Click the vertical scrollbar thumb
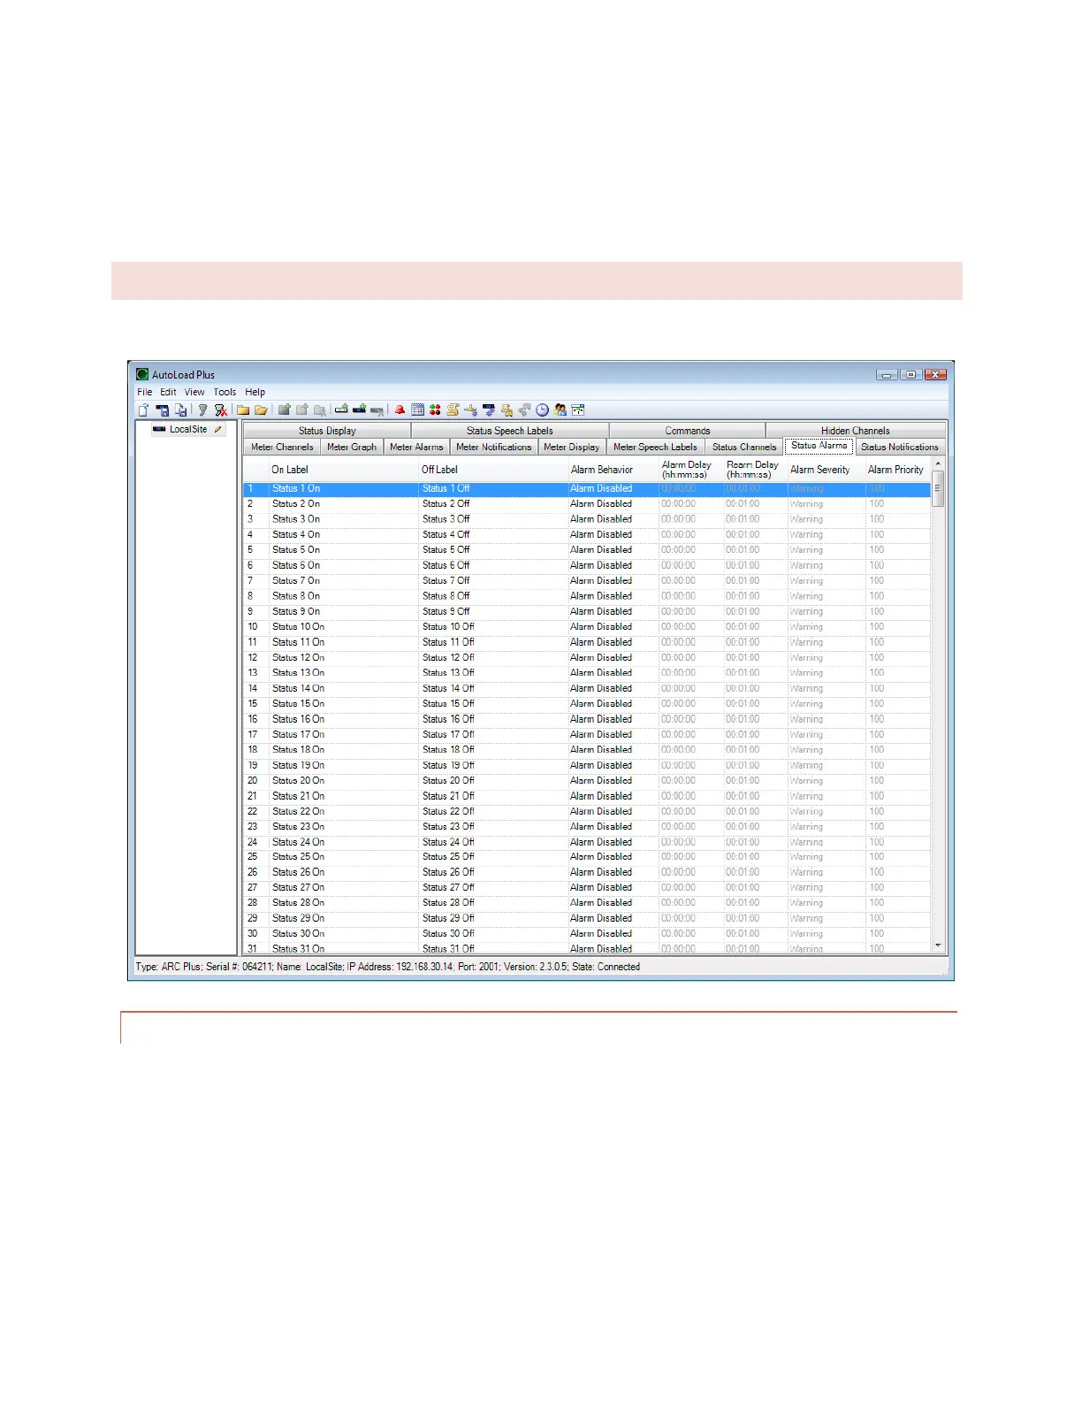The width and height of the screenshot is (1082, 1401). click(x=938, y=488)
